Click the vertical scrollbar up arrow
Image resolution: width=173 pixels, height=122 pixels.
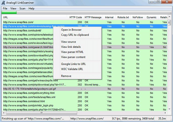click(169, 17)
